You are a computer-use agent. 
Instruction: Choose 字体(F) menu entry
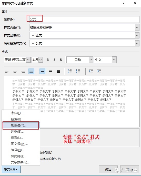click(21, 113)
